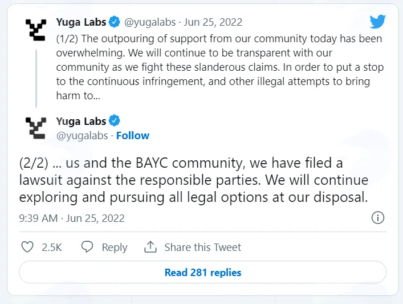Click the reply speech bubble icon
Viewport: 403px width, 304px height.
coord(87,246)
